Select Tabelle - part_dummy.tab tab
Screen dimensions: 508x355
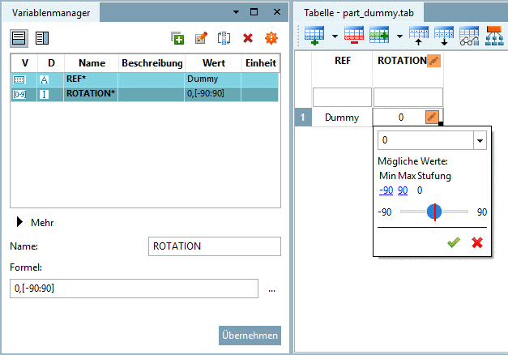(x=359, y=13)
